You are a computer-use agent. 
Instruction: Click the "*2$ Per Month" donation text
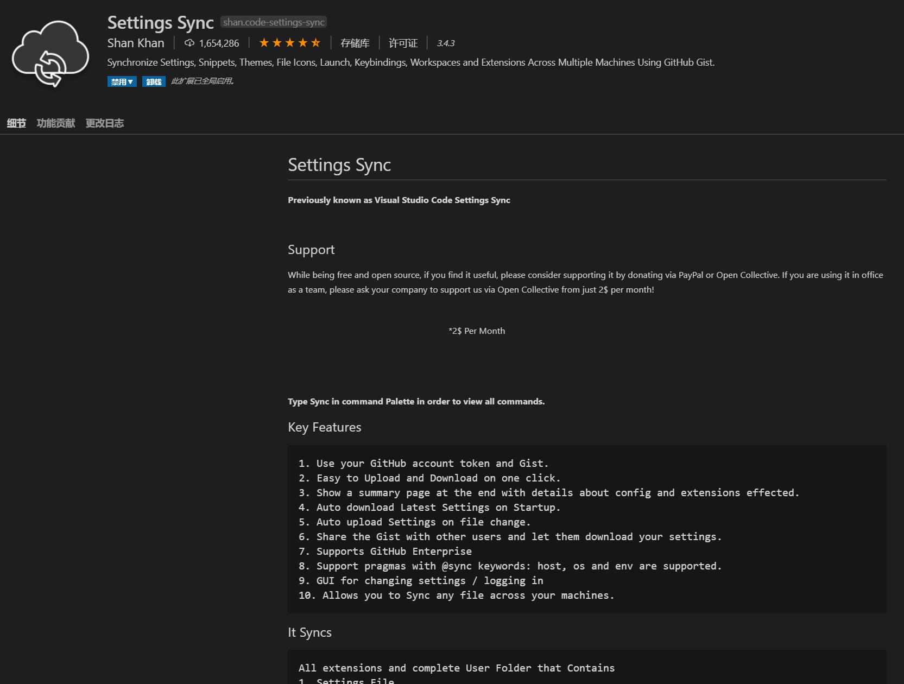477,331
